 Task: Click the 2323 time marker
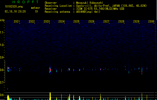point(47,21)
